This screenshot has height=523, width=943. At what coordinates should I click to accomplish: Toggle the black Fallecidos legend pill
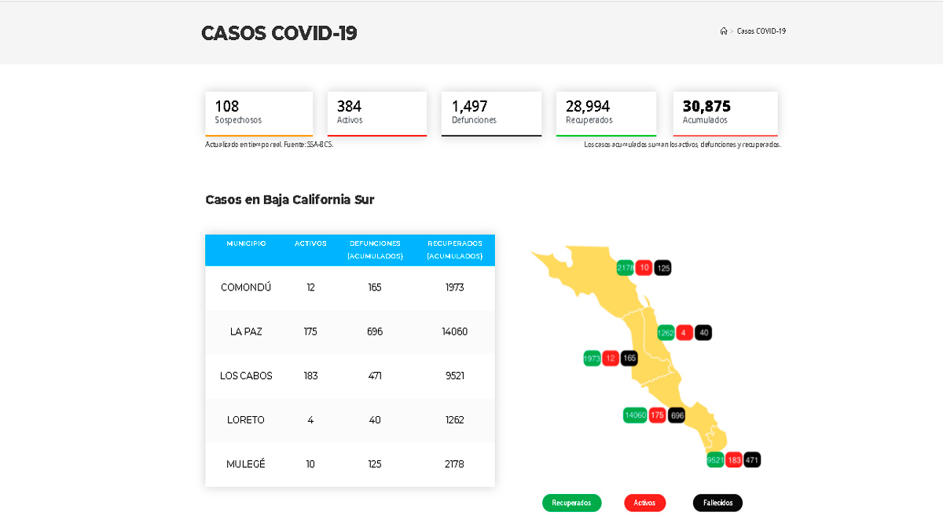716,503
